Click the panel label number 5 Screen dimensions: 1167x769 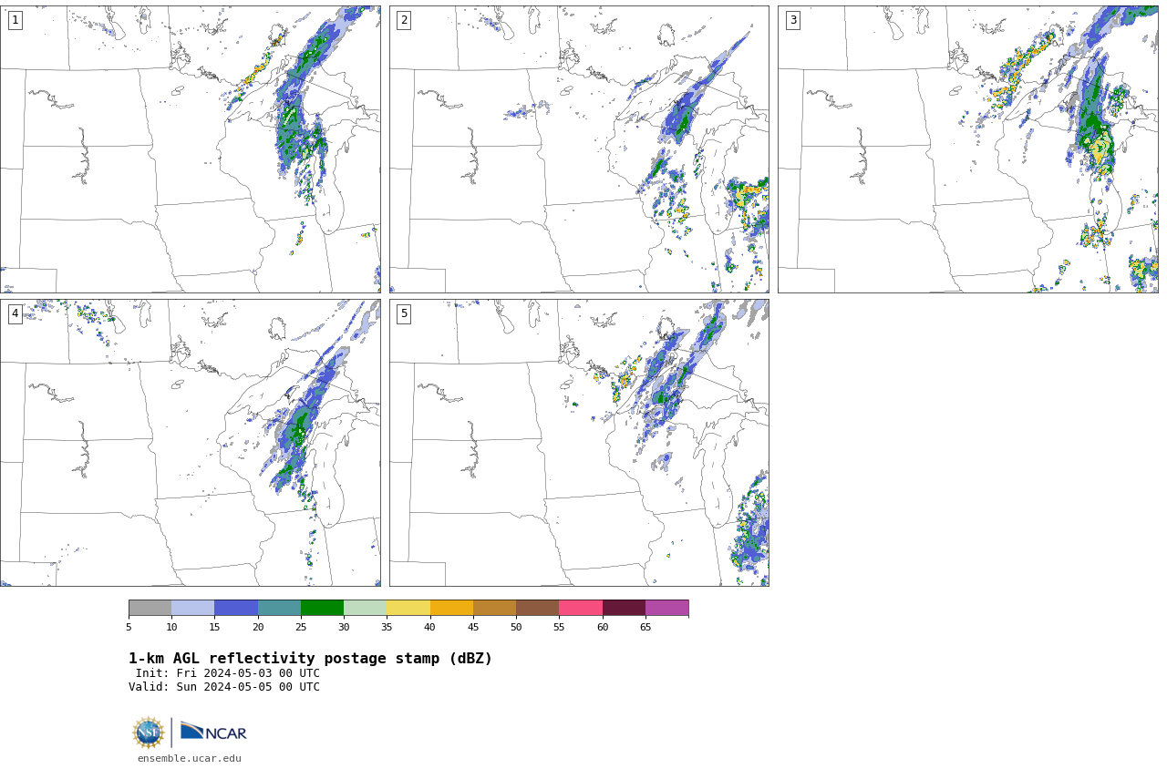click(x=404, y=313)
